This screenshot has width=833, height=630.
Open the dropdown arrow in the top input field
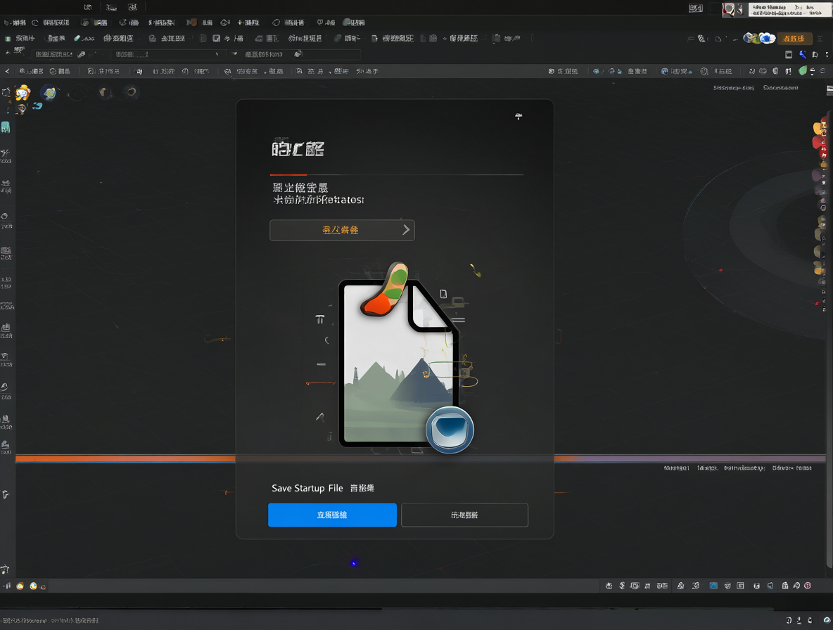tap(217, 54)
